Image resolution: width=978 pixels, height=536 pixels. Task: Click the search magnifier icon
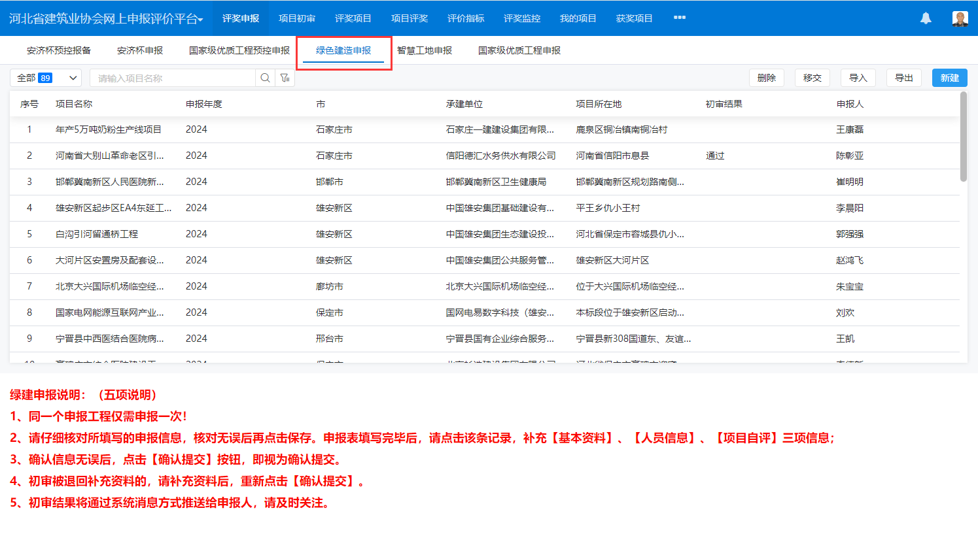pyautogui.click(x=265, y=78)
